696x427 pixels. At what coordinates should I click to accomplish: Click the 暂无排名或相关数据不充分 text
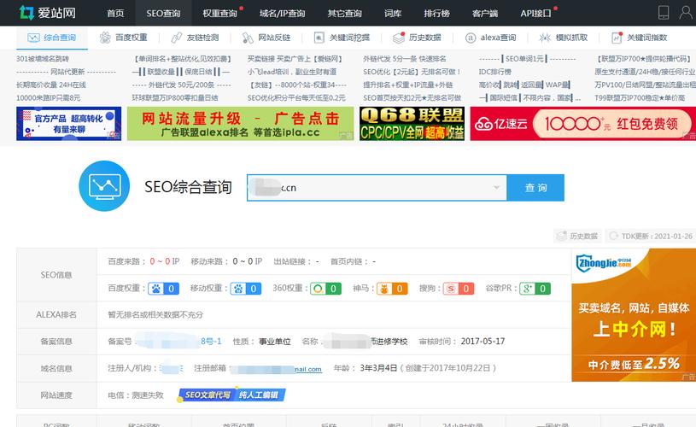pyautogui.click(x=155, y=315)
